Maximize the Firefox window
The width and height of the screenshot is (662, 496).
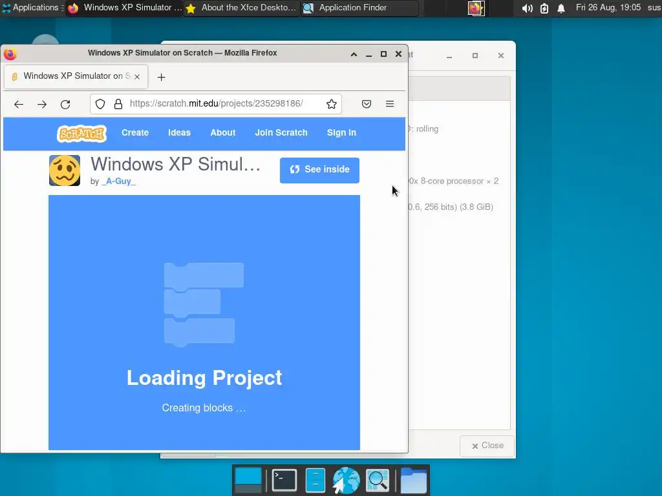pos(383,54)
